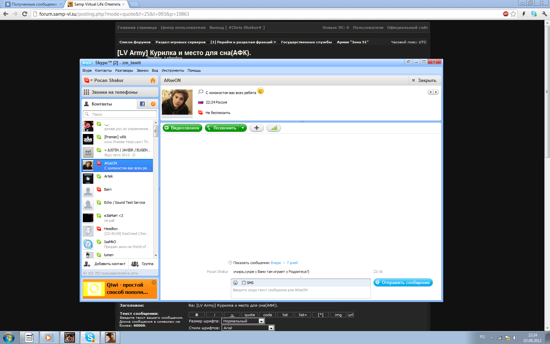Open the emoticon picker in message box

[235, 283]
